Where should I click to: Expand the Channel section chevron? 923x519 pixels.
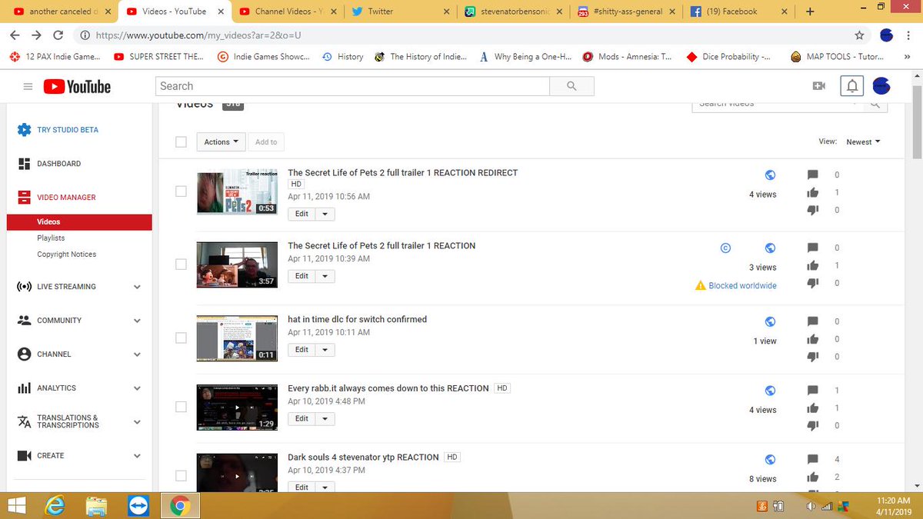137,354
